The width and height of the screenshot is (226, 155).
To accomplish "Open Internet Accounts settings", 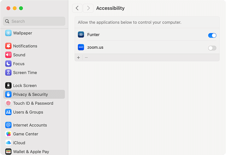I will (34, 125).
